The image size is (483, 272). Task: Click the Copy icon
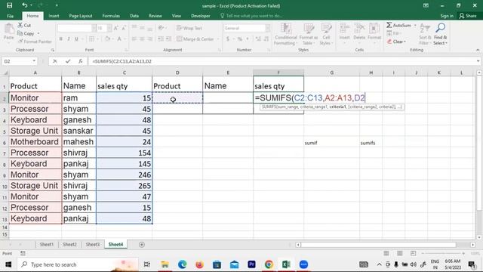[x=20, y=33]
